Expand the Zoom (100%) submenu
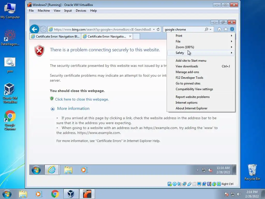265x199 pixels. [201, 47]
